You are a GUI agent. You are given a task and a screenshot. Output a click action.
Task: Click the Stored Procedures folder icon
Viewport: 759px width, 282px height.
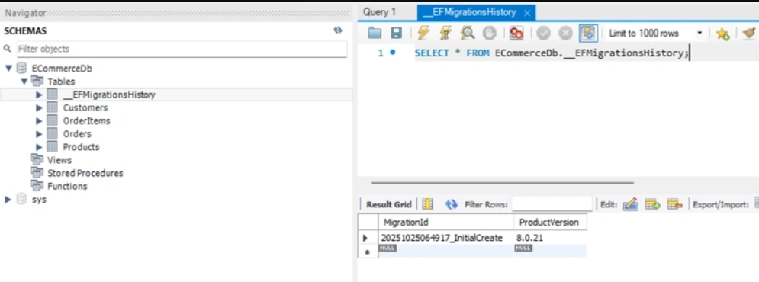(37, 173)
